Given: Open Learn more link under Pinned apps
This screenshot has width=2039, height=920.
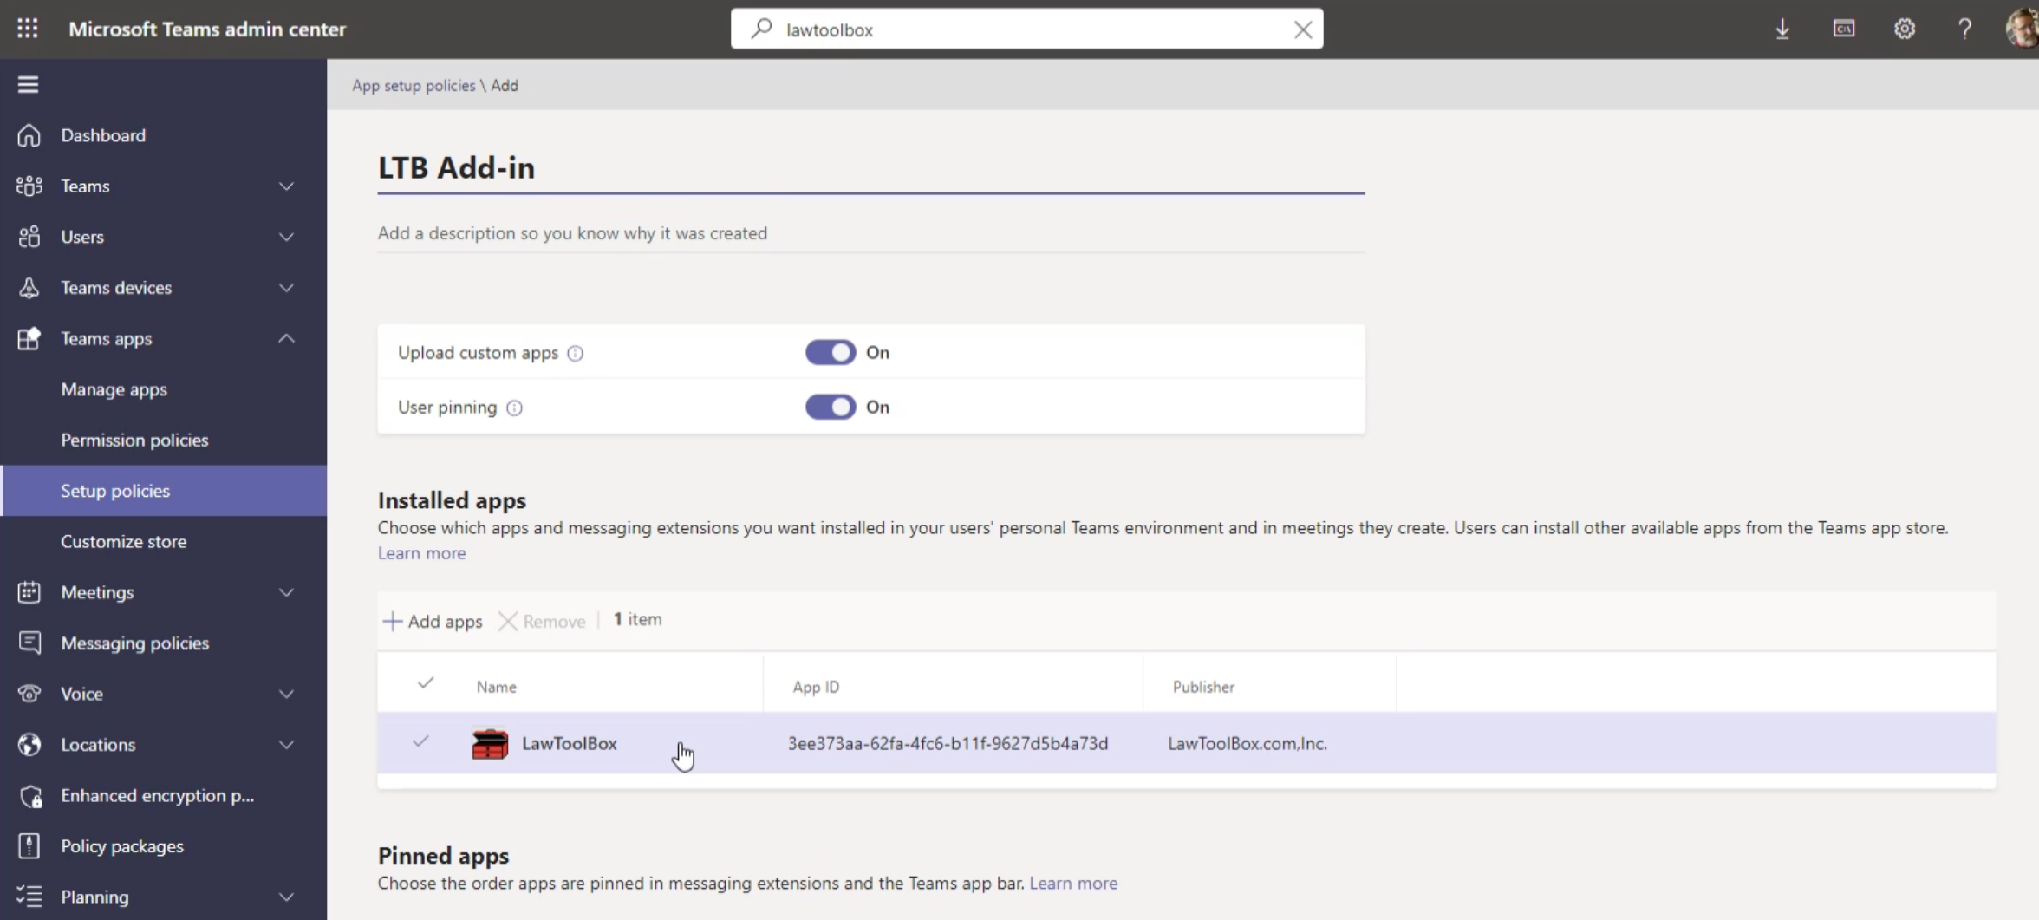Looking at the screenshot, I should [x=1073, y=883].
